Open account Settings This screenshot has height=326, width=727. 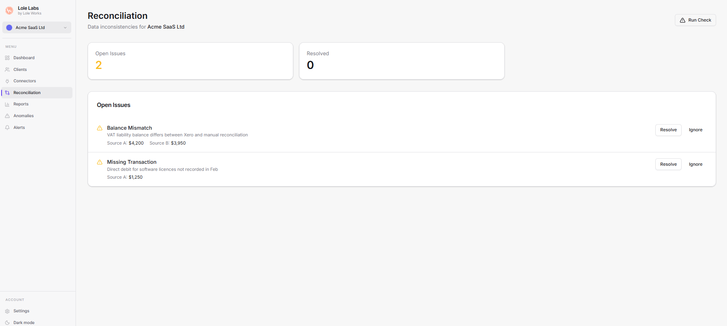(x=37, y=311)
